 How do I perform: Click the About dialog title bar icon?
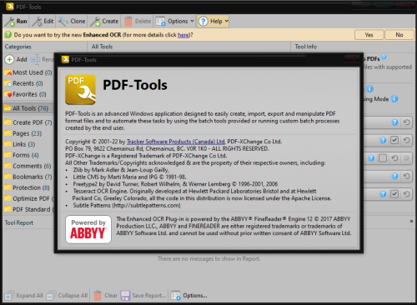[x=65, y=60]
